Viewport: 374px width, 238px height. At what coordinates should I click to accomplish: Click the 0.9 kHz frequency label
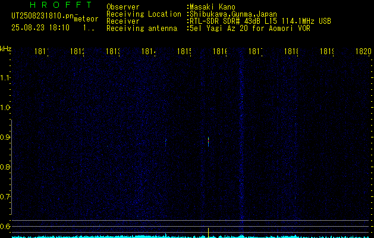coord(5,137)
